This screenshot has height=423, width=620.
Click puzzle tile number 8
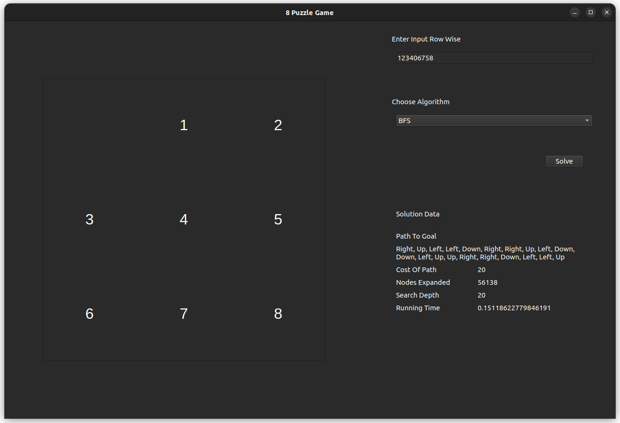[278, 314]
